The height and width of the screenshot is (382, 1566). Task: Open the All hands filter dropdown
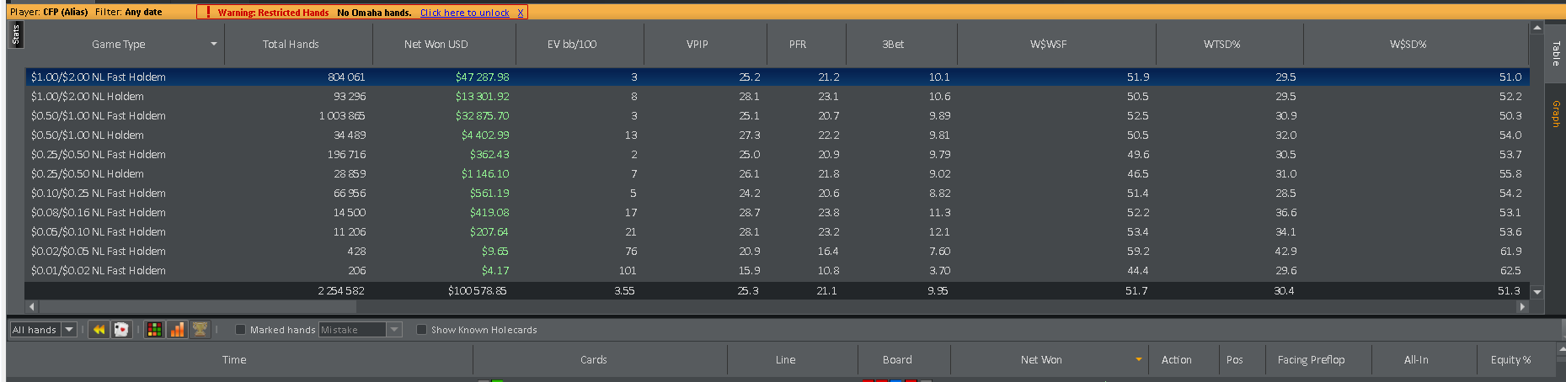70,330
